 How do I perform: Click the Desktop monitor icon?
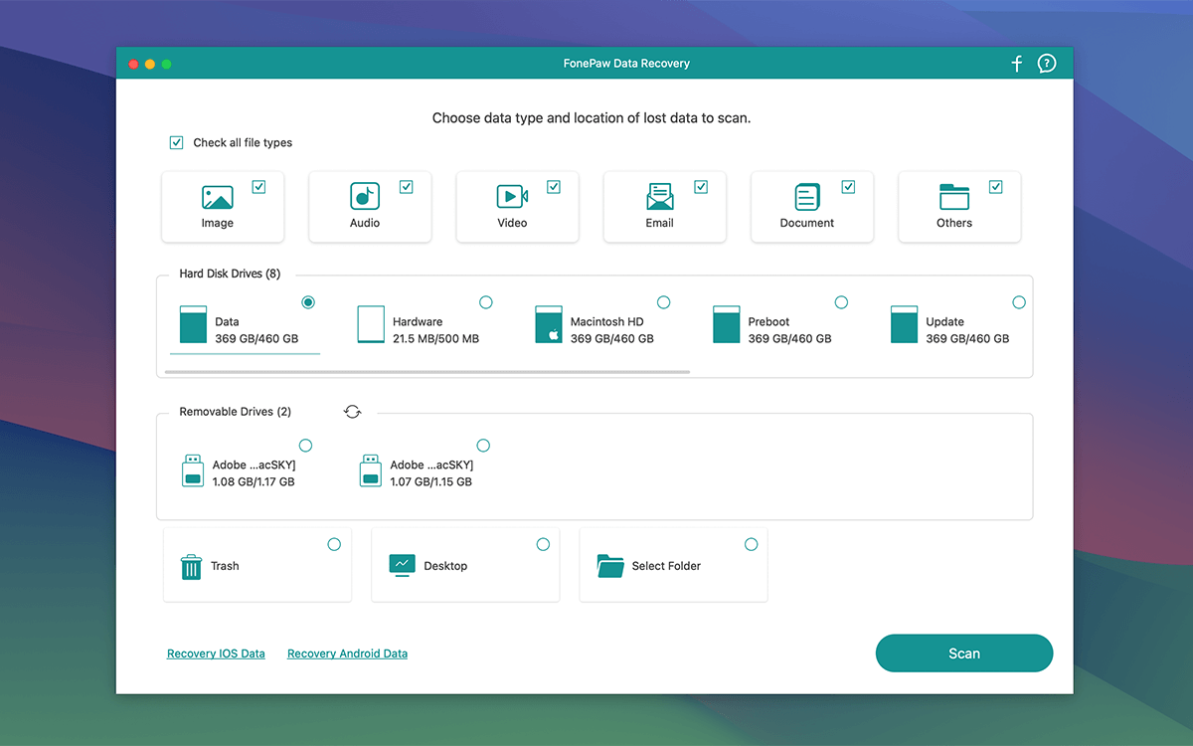point(402,565)
